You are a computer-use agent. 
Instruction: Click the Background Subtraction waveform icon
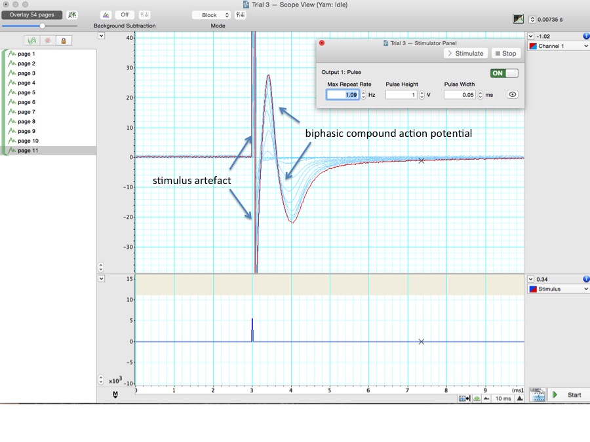click(106, 14)
